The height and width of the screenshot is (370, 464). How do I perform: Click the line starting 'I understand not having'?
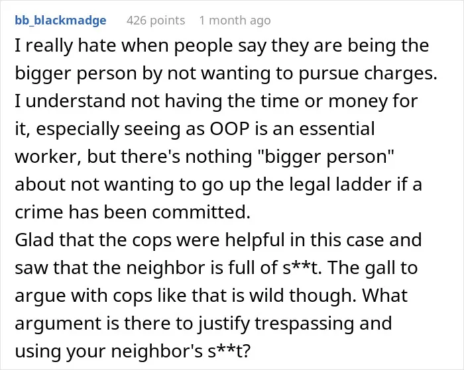coord(216,101)
